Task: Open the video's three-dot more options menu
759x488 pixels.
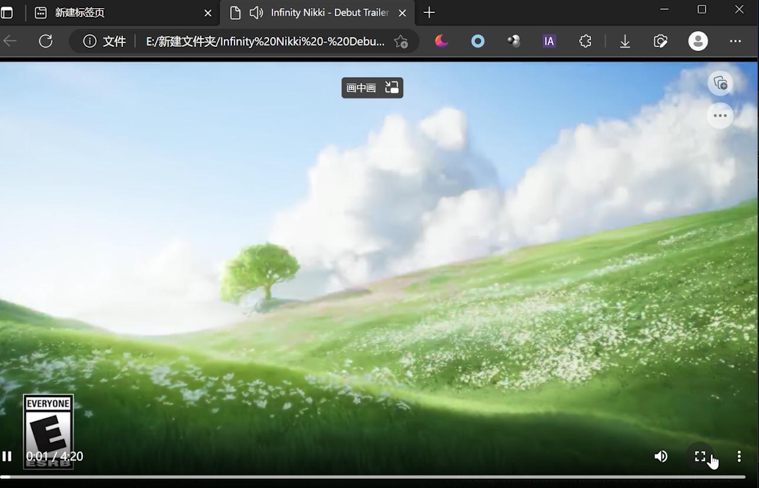Action: click(738, 456)
